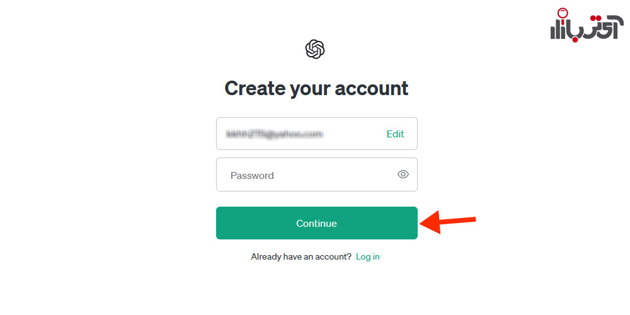
Task: Click the white Continue label text
Action: click(316, 224)
